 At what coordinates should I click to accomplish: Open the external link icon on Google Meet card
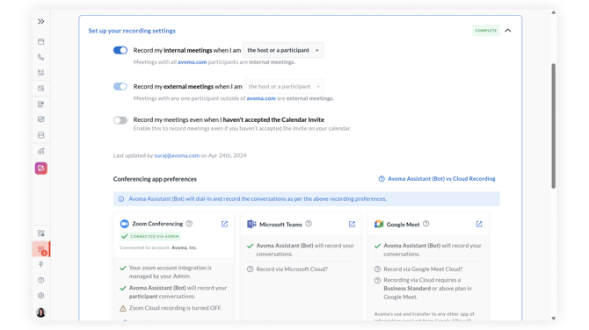pos(479,224)
